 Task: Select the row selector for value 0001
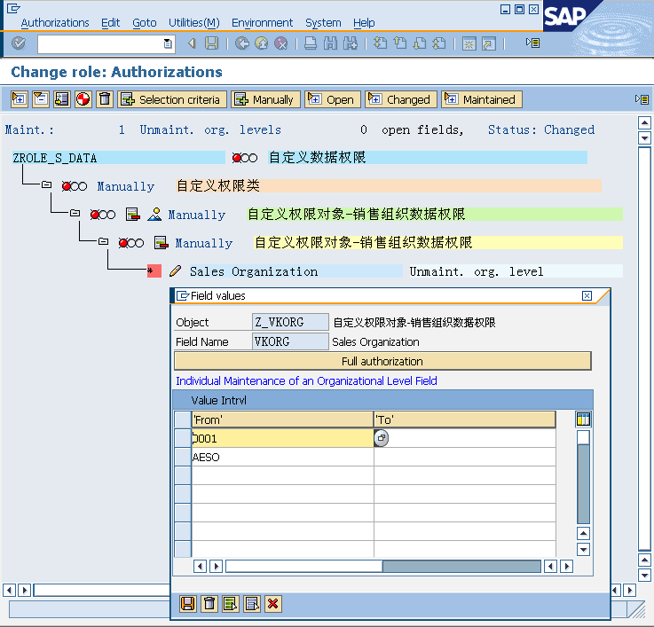[x=183, y=438]
